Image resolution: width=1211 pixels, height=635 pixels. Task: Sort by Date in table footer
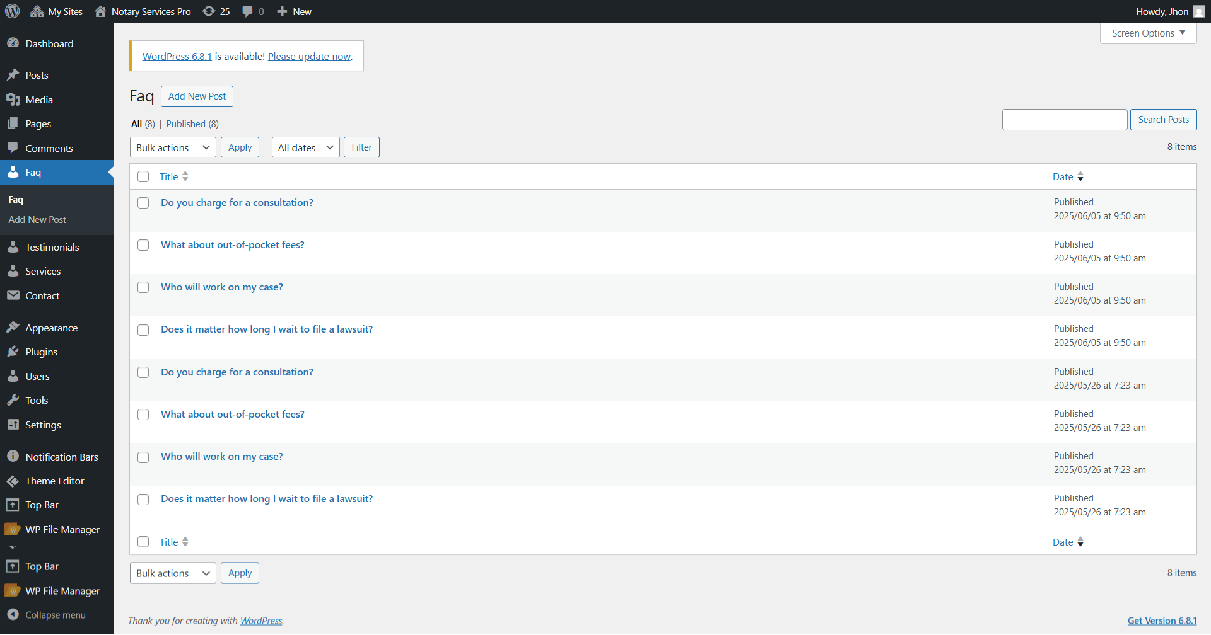[1068, 542]
